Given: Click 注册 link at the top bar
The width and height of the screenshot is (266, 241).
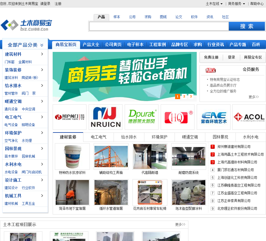Looking at the screenshot, I should click(x=58, y=4).
